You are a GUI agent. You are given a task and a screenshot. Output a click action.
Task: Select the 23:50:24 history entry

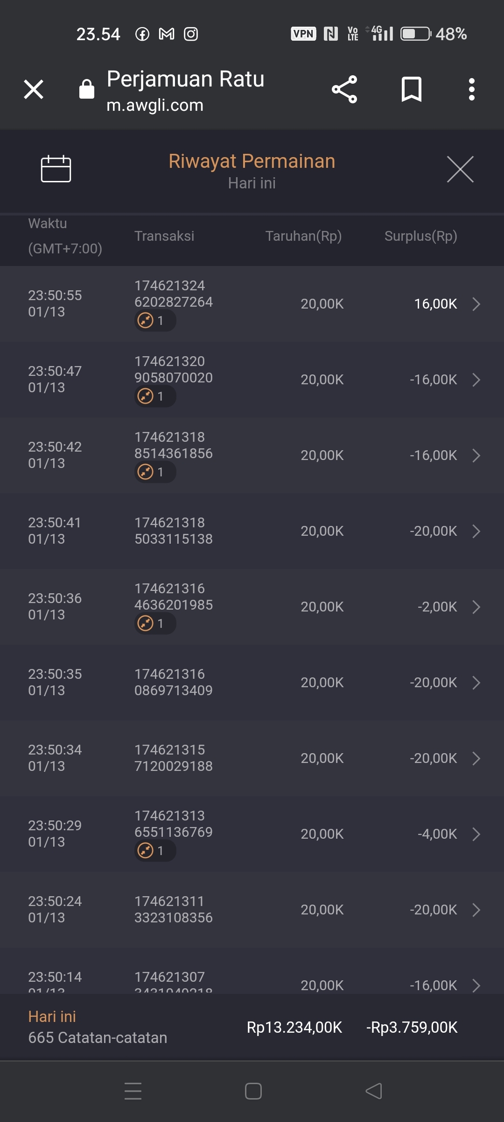coord(252,910)
